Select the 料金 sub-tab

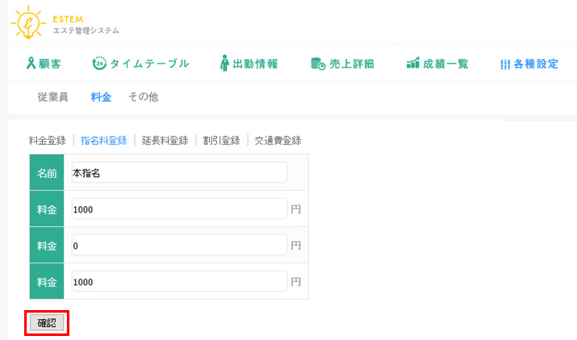click(101, 97)
